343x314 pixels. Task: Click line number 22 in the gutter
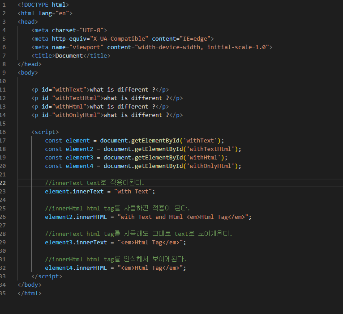[3, 183]
